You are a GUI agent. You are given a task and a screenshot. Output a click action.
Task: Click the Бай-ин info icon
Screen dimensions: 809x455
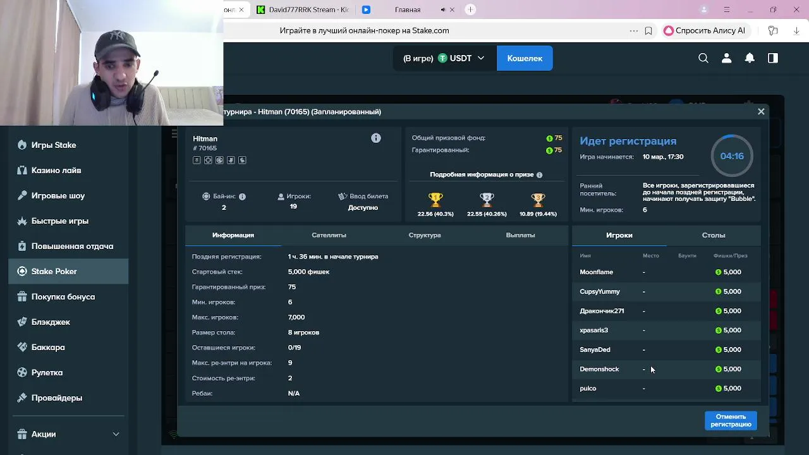click(x=242, y=197)
